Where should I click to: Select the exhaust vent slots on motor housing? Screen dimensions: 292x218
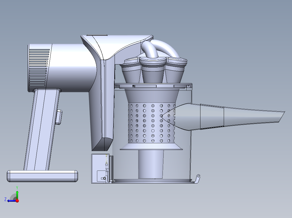(38, 67)
